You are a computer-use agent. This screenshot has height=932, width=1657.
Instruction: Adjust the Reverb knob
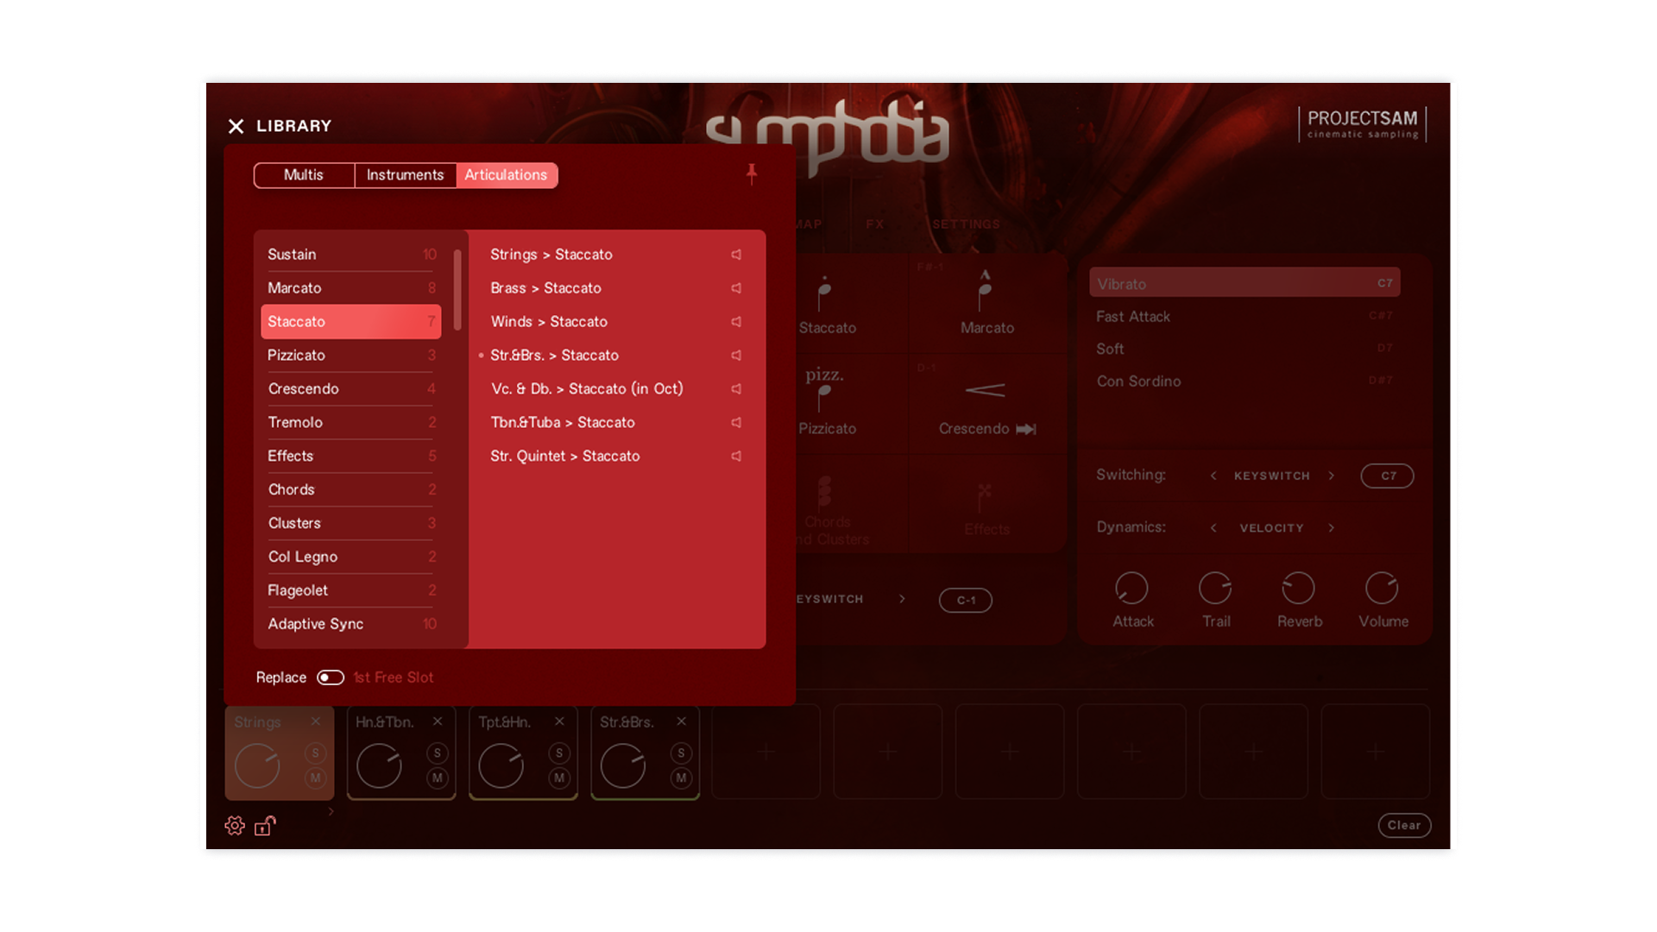(x=1298, y=589)
